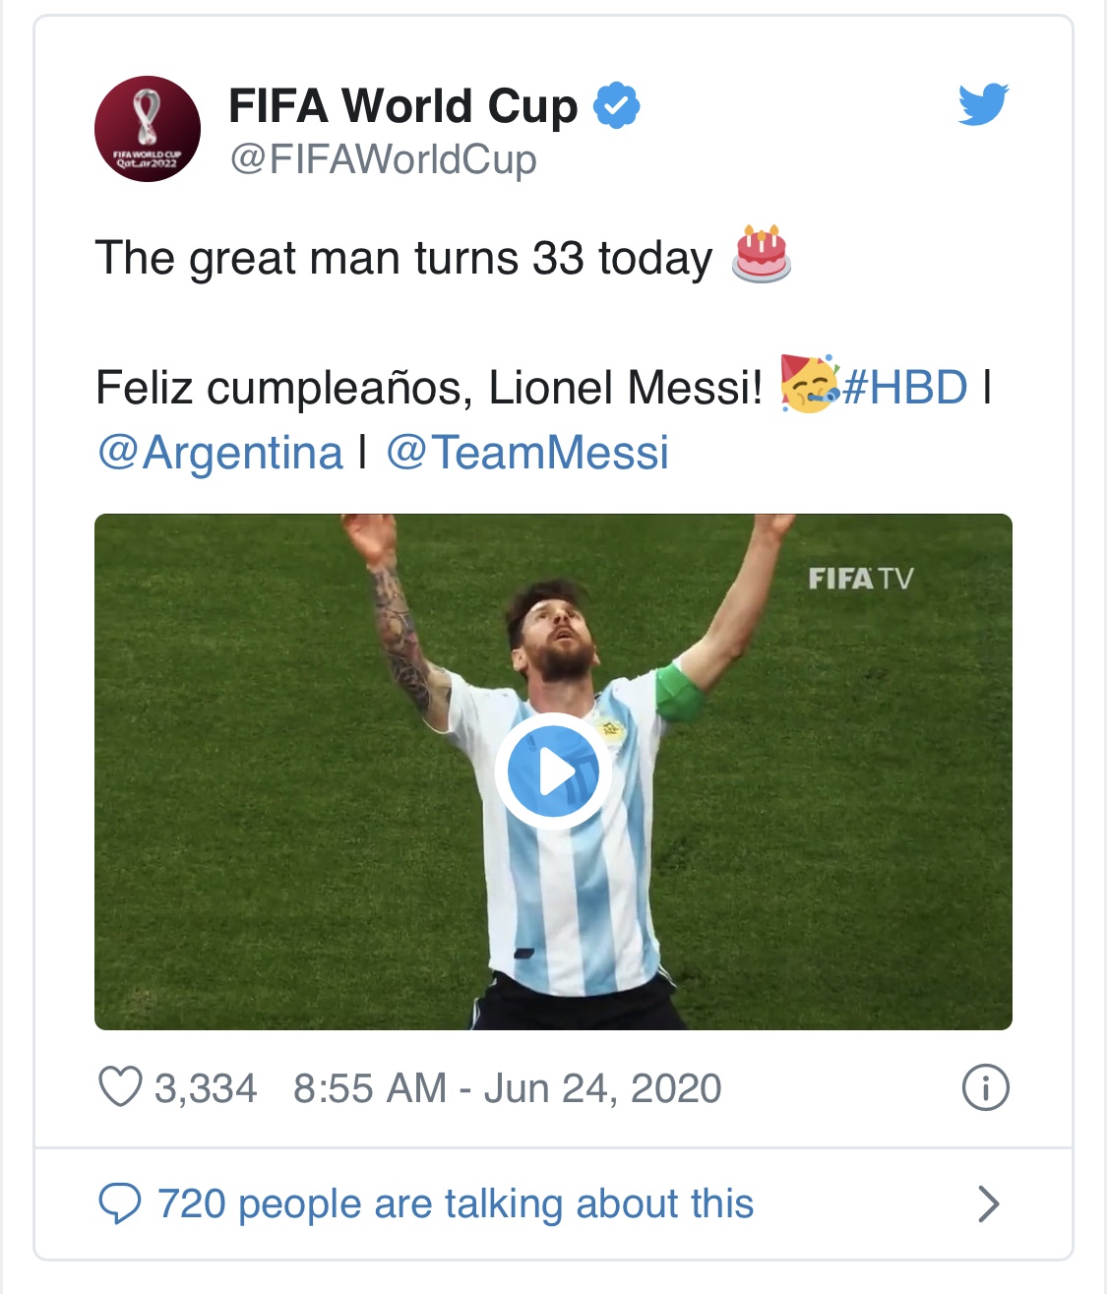Play the Messi video

pyautogui.click(x=553, y=772)
